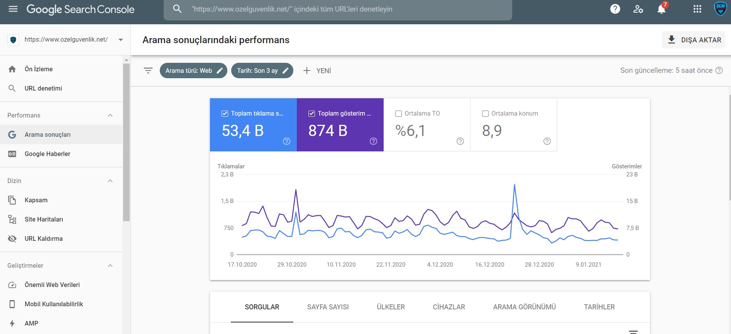Open Google Haberler in the sidebar

coord(61,154)
